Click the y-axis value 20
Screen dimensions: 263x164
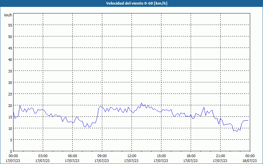coord(10,105)
